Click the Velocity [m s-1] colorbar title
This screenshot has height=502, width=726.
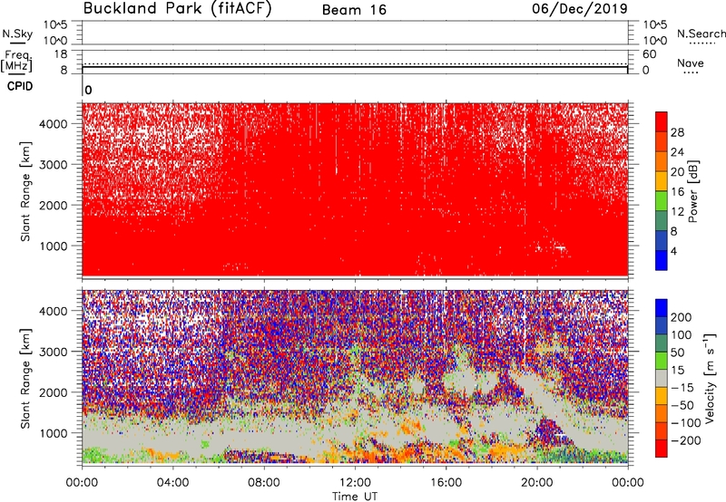point(710,378)
